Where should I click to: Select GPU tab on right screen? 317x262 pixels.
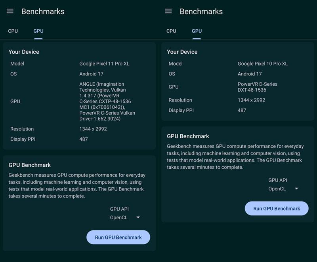pyautogui.click(x=197, y=31)
